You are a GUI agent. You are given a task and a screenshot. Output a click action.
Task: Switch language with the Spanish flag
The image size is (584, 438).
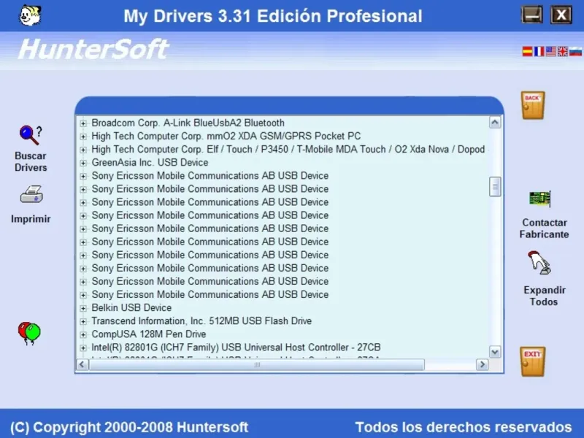[527, 51]
